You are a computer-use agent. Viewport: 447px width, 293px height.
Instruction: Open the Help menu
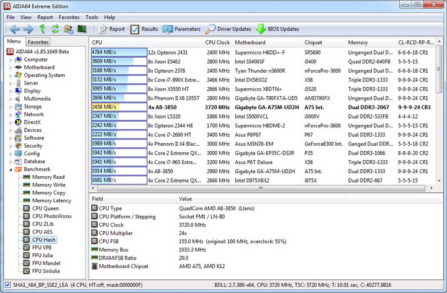click(109, 17)
